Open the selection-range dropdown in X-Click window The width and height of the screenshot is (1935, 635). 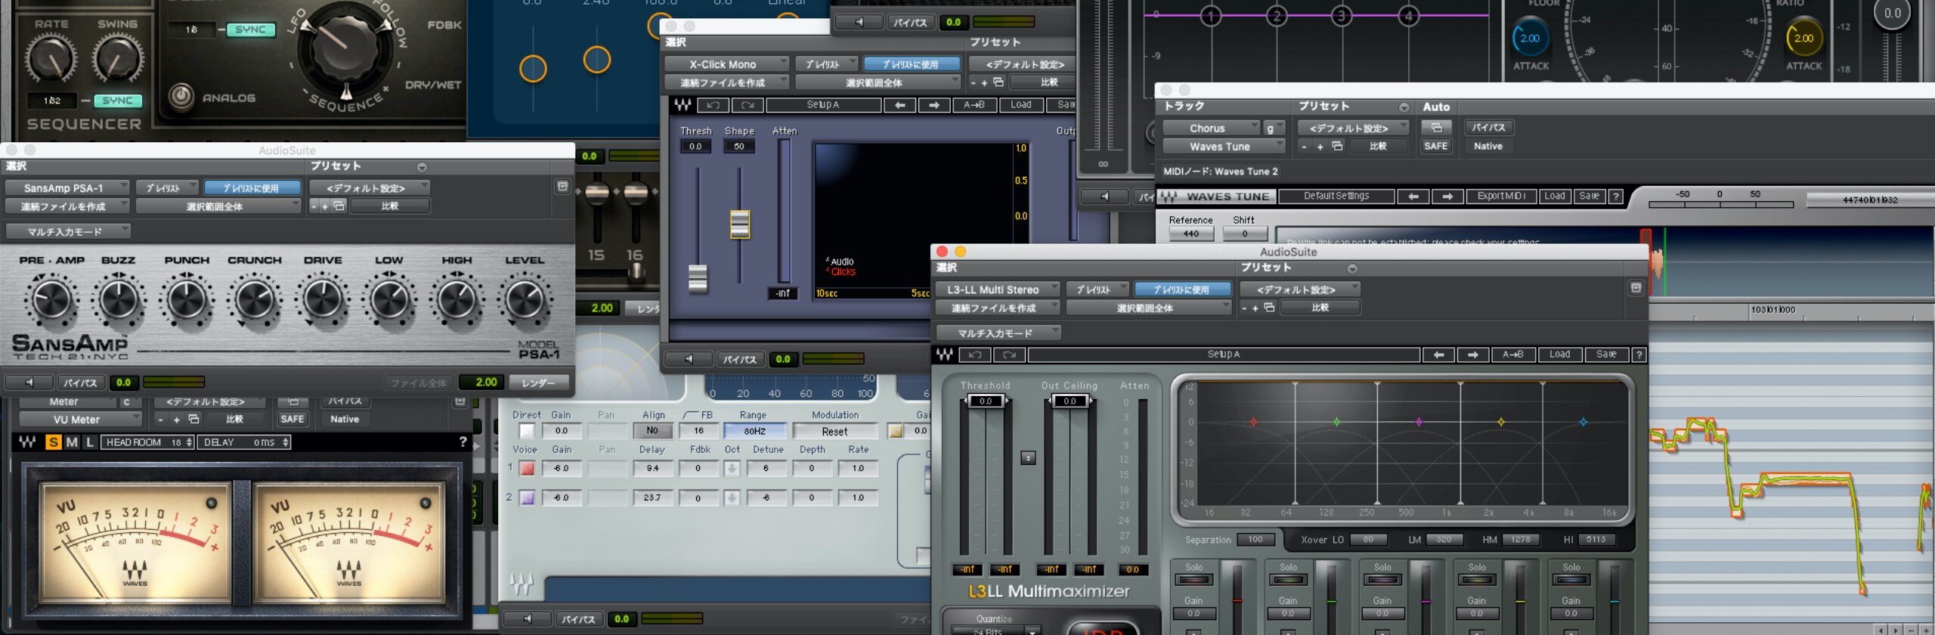tap(878, 82)
